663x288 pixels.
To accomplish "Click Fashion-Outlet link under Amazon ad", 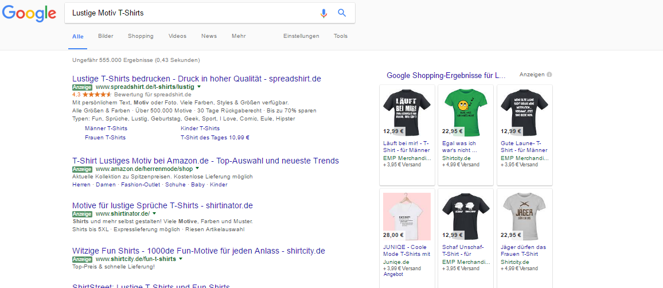I will click(141, 185).
